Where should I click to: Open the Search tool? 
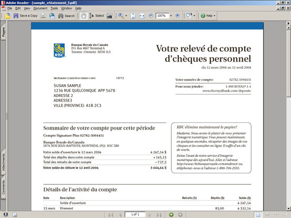coord(66,16)
